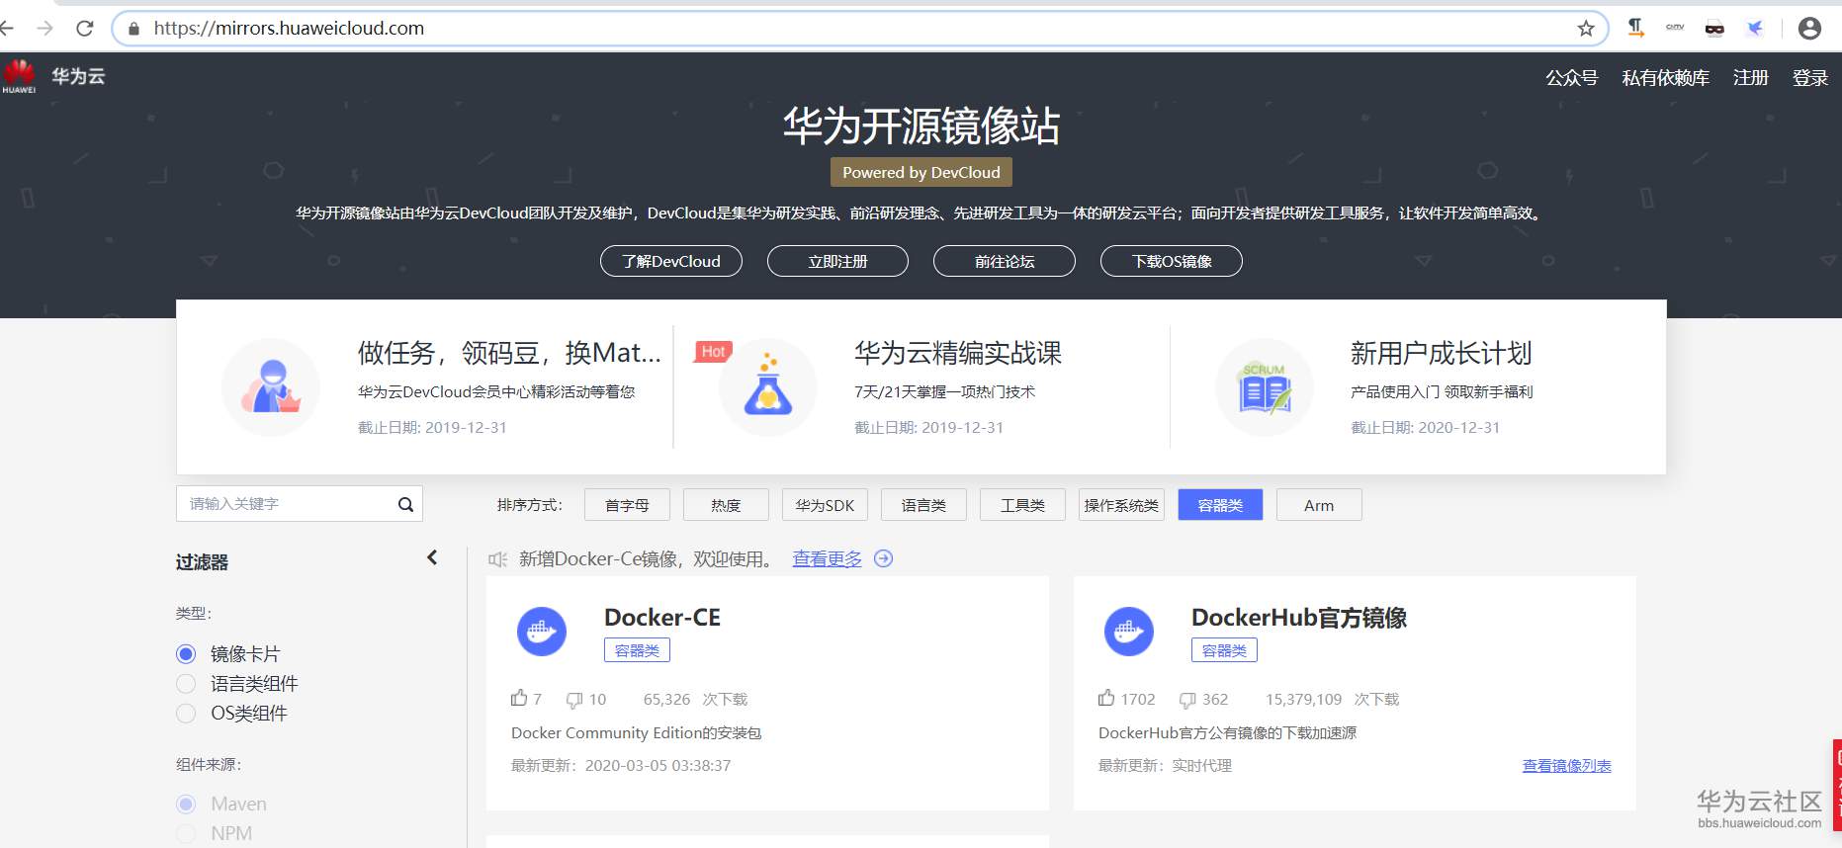Filter by 工具类

(1022, 505)
